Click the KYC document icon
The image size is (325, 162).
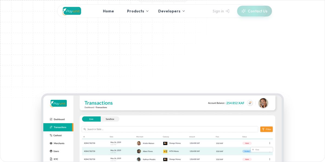[x=51, y=159]
